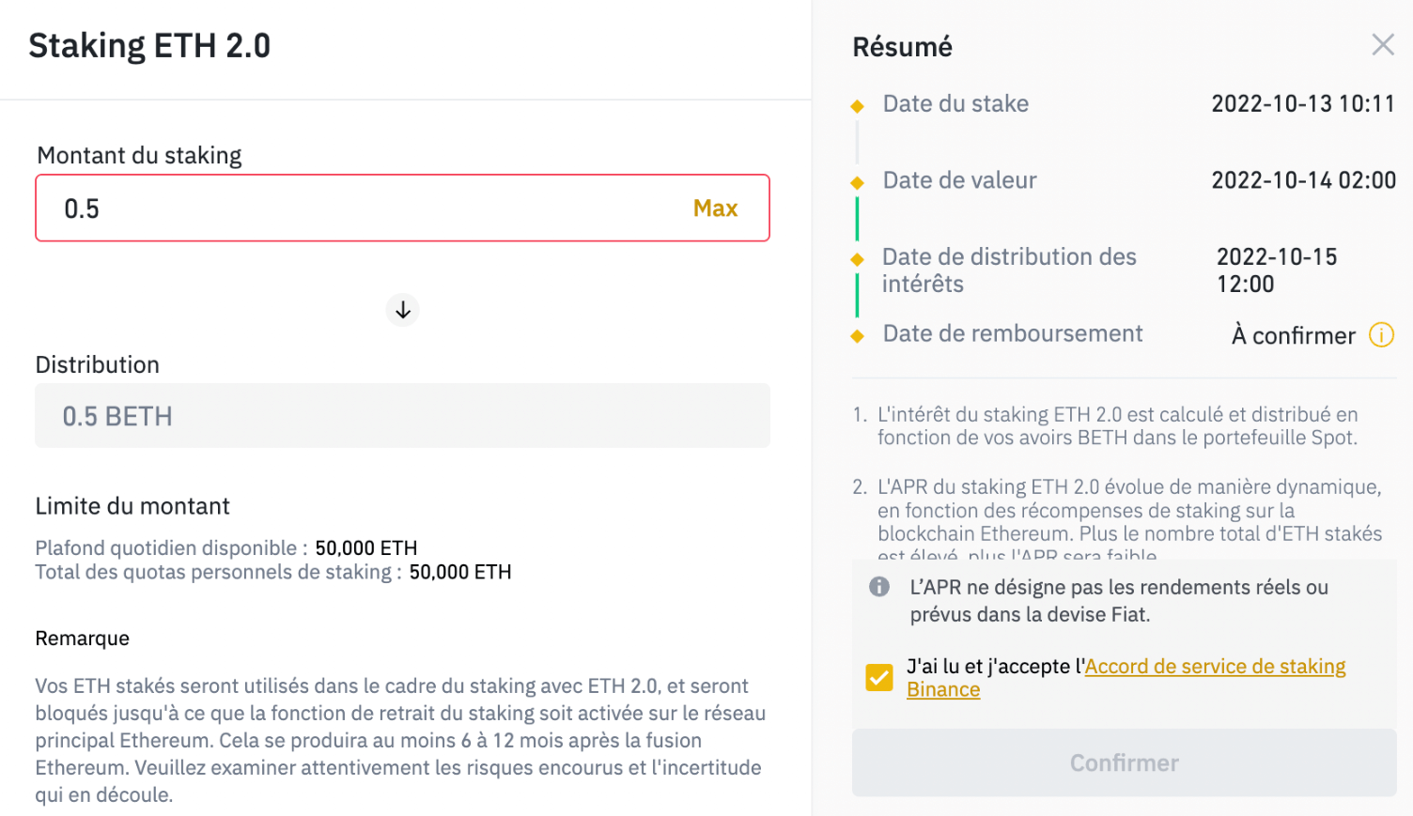Uncheck the staking service agreement checkbox
The width and height of the screenshot is (1413, 816).
pyautogui.click(x=879, y=676)
